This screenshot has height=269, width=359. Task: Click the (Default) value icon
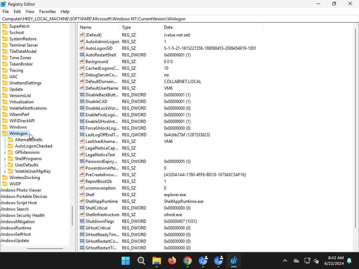coord(82,35)
